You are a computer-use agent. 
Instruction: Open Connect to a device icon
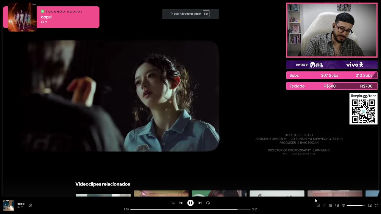pos(337,205)
